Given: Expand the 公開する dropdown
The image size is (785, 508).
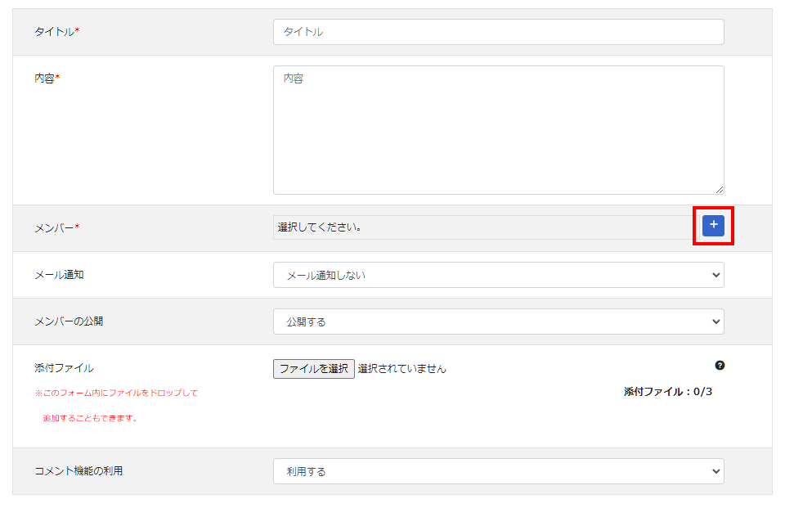Looking at the screenshot, I should (498, 321).
